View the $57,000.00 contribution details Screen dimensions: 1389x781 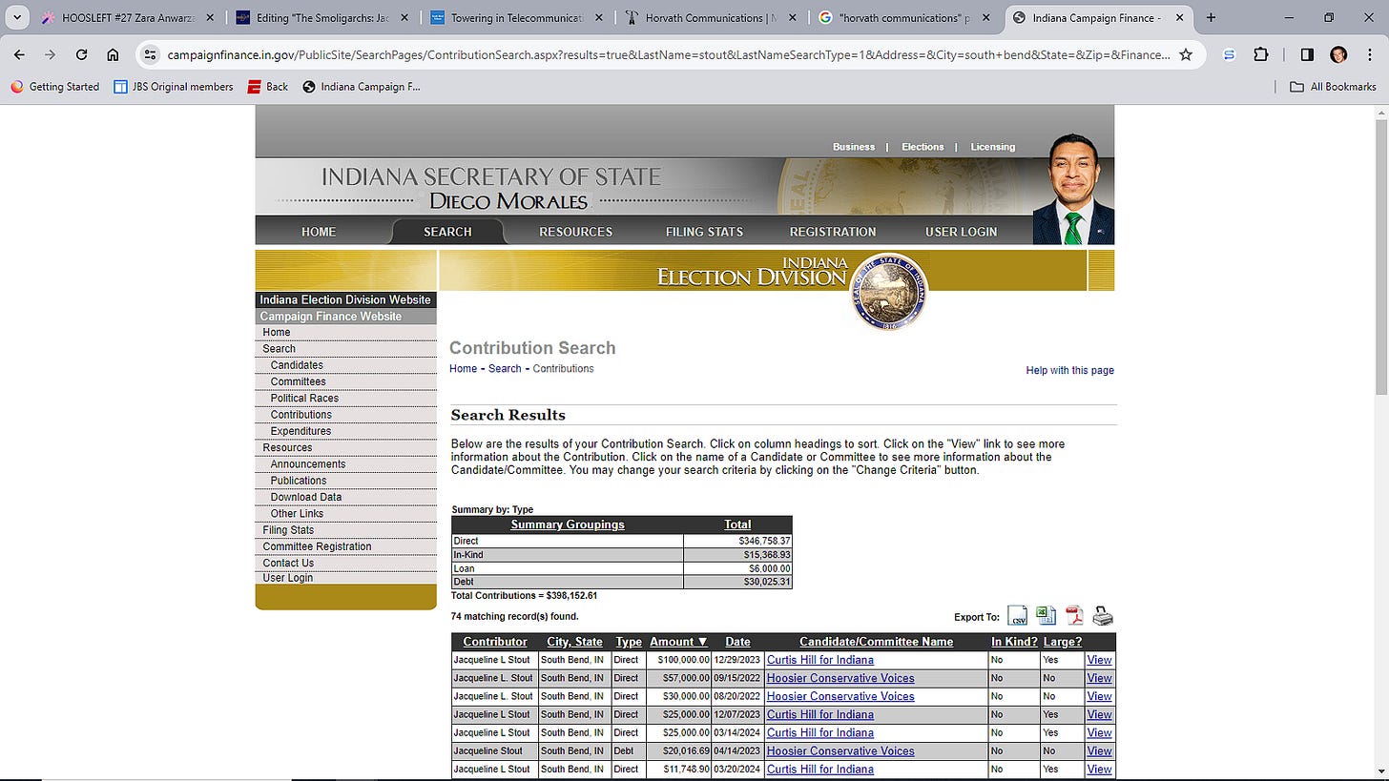[1099, 678]
